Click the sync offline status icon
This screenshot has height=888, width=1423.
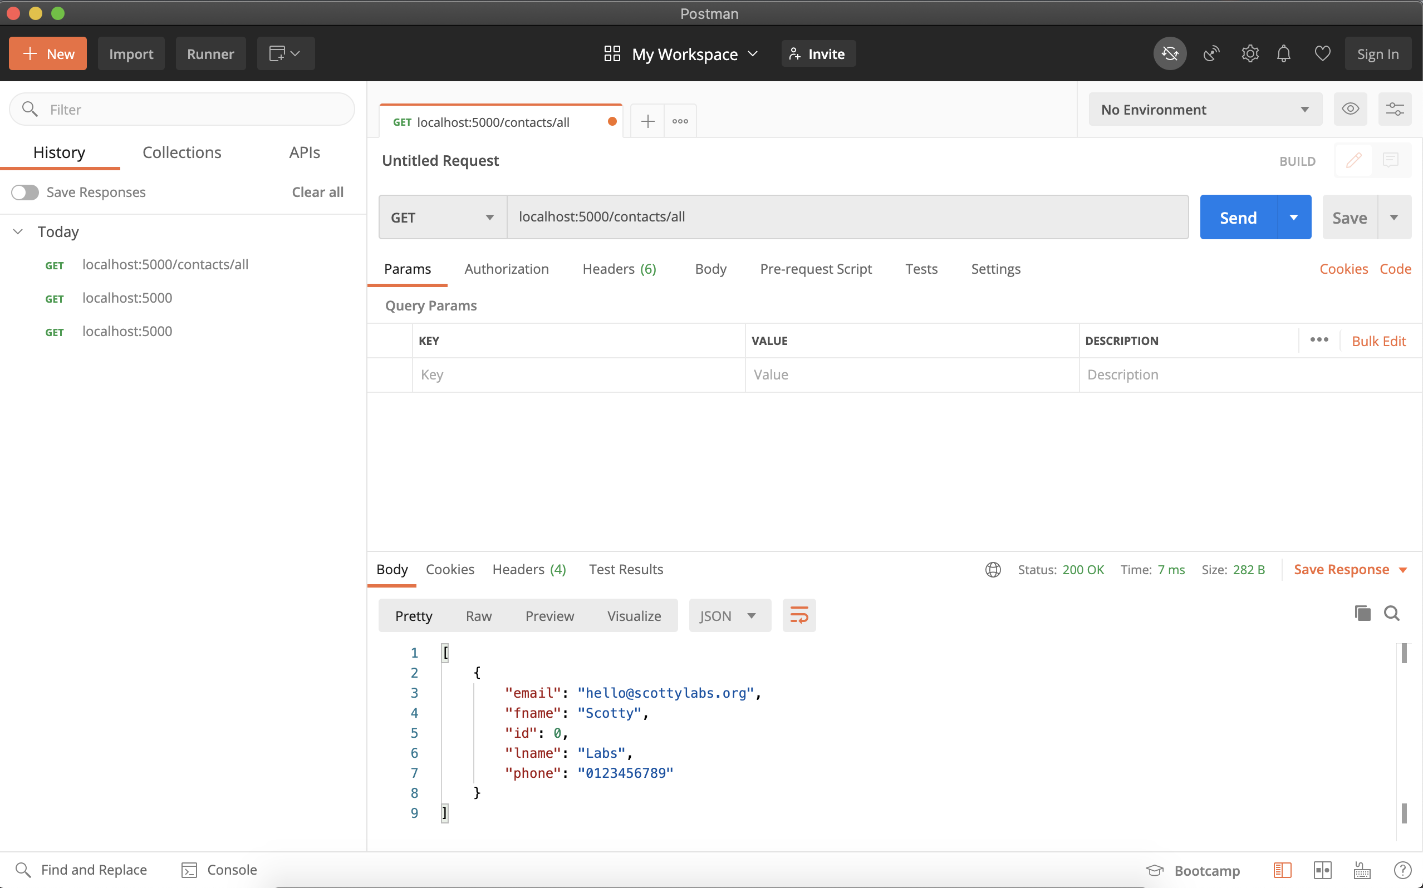[x=1170, y=54]
